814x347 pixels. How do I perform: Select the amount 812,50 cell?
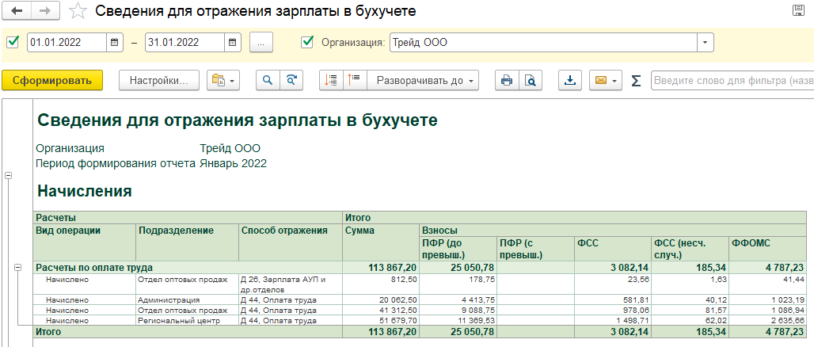click(381, 284)
